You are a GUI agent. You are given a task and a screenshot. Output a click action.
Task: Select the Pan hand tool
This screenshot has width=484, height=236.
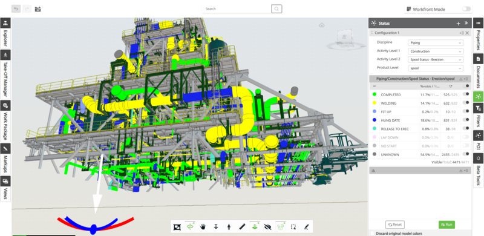[x=203, y=227]
